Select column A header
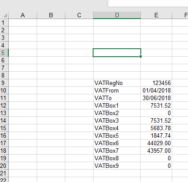This screenshot has width=188, height=182. pyautogui.click(x=23, y=15)
